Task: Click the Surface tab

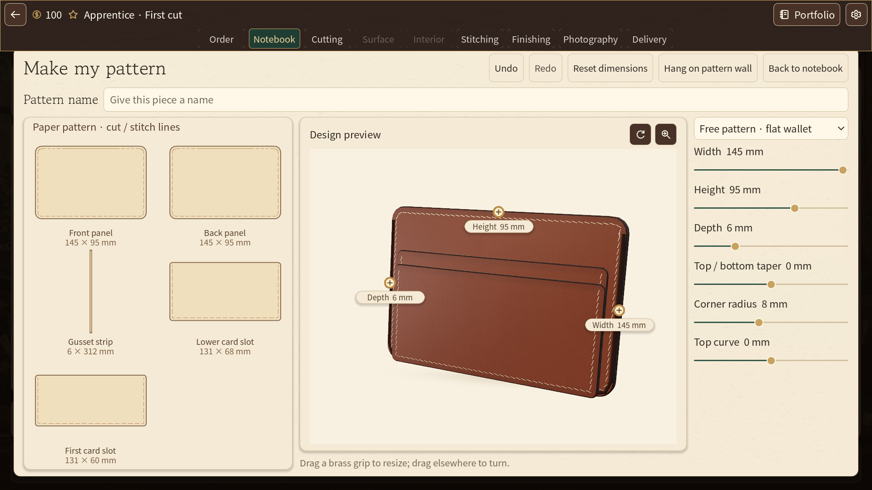Action: tap(378, 39)
